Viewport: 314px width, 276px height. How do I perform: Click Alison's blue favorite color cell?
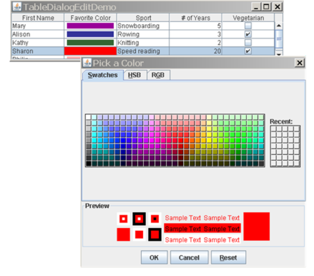pyautogui.click(x=90, y=34)
